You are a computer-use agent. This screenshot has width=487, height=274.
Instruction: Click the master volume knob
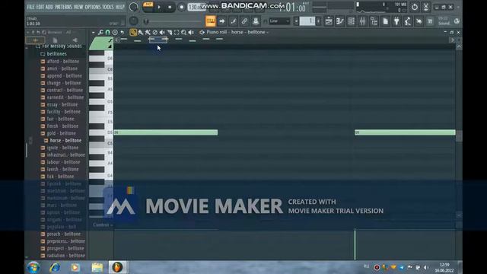click(133, 7)
